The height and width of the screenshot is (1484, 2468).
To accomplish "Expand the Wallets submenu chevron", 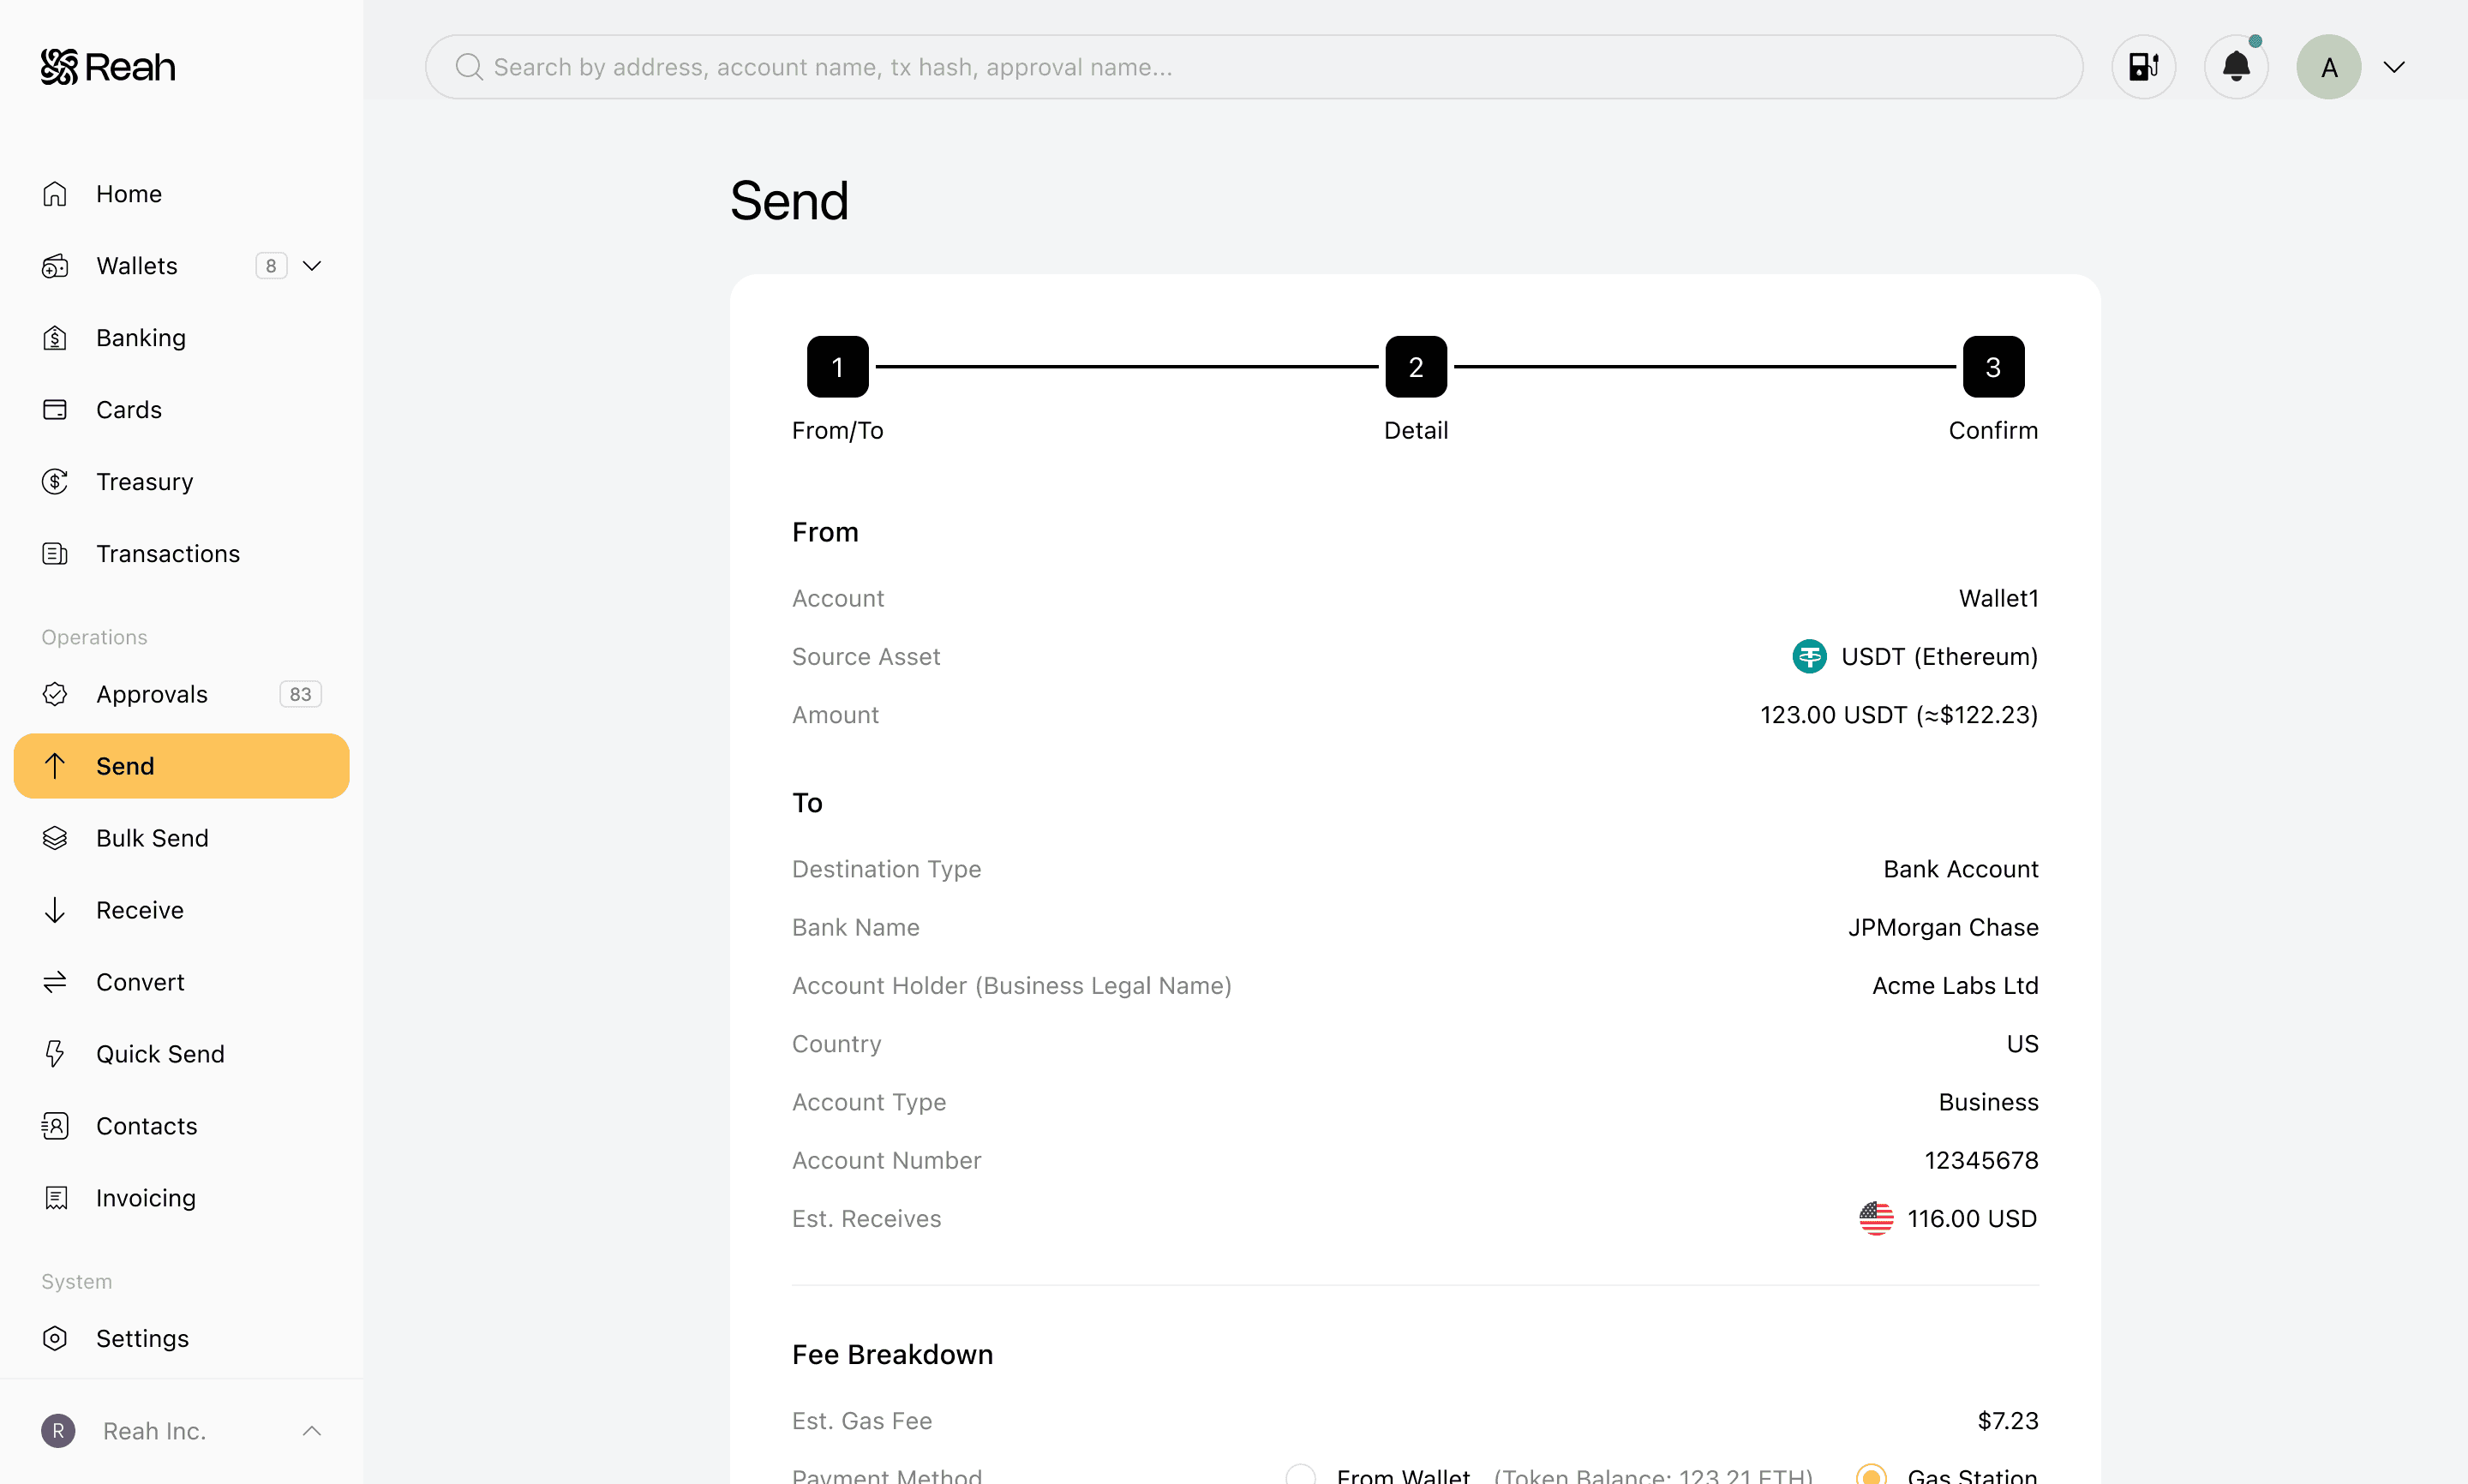I will click(x=312, y=266).
